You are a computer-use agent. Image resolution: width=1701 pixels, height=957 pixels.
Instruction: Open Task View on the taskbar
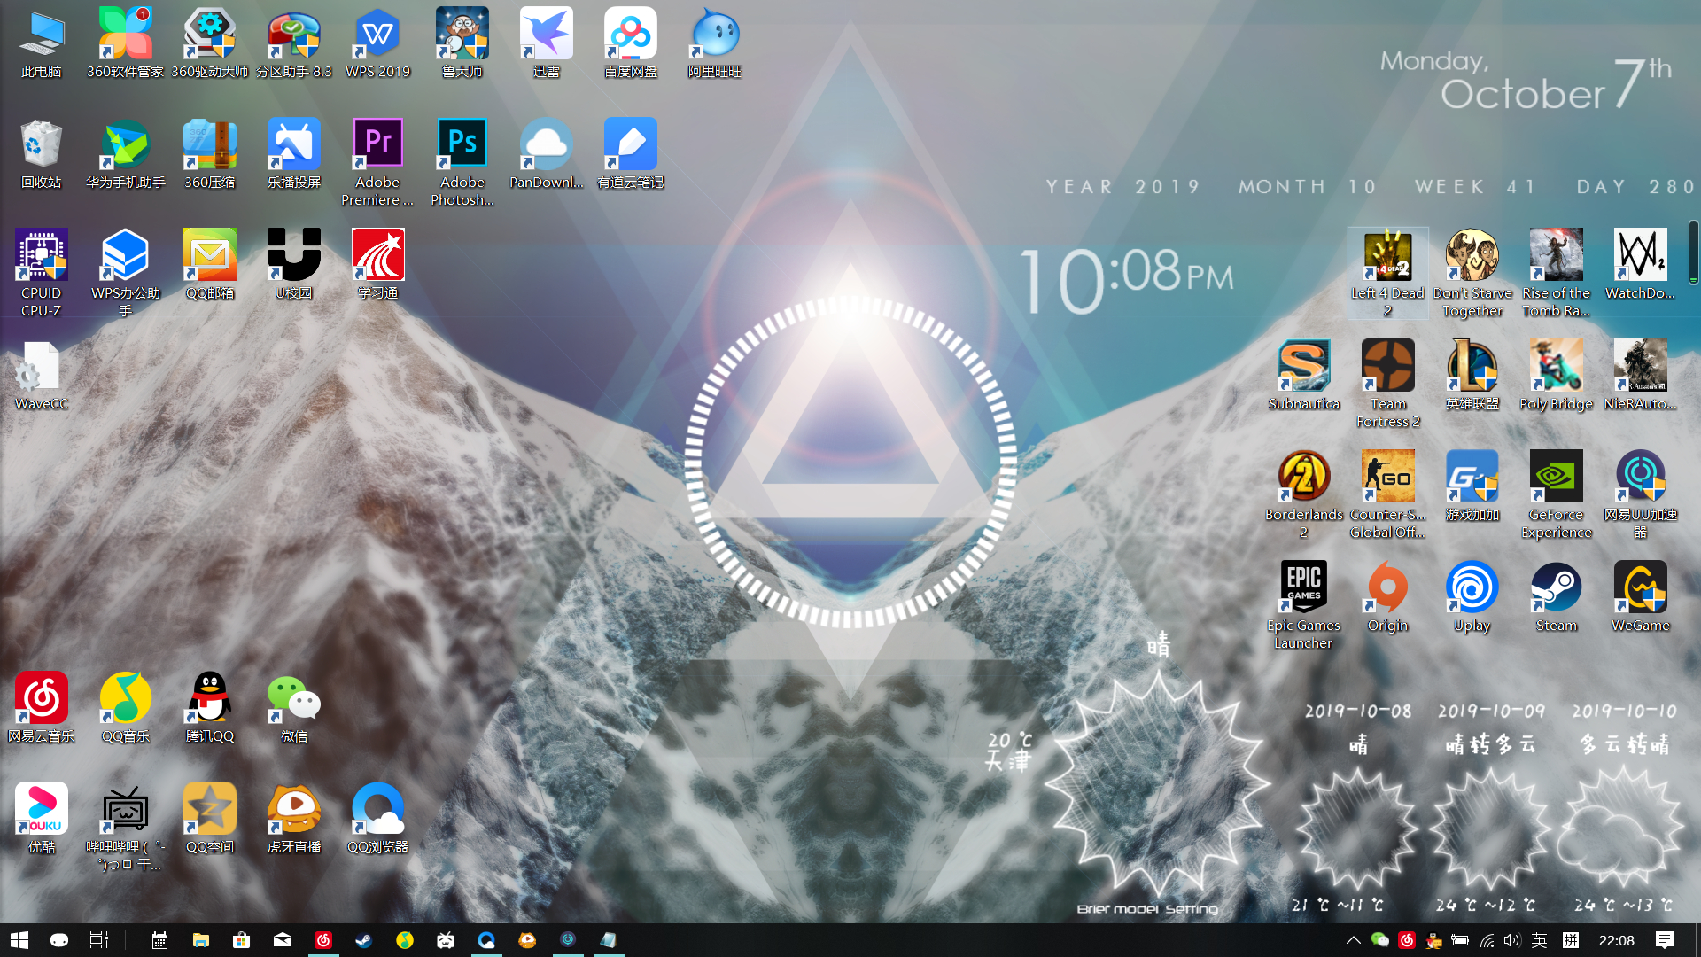[x=99, y=940]
